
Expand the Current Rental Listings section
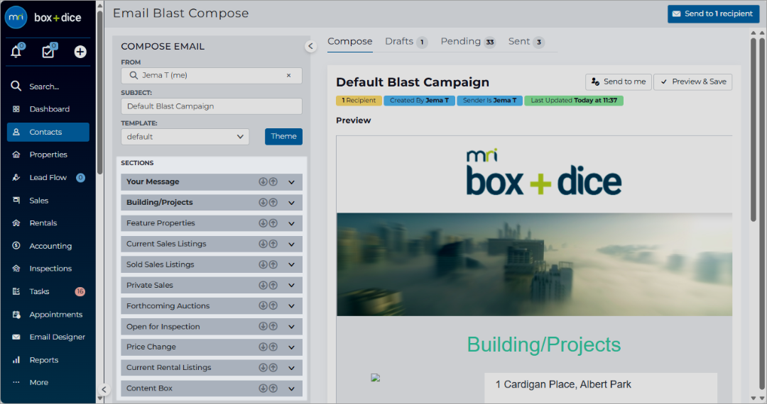(x=292, y=368)
